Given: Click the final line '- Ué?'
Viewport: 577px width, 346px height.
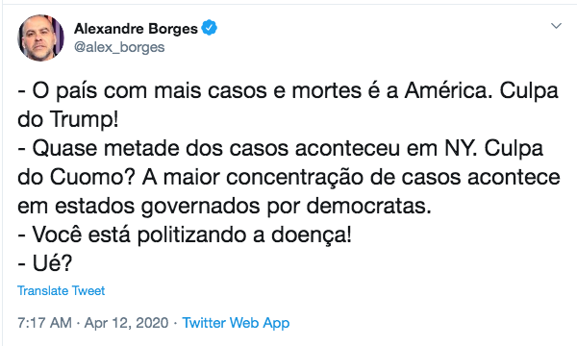Looking at the screenshot, I should coord(45,263).
